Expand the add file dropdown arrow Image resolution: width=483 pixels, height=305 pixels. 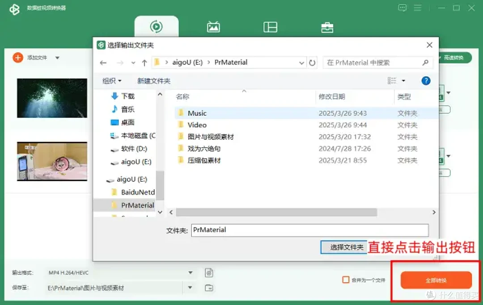tap(57, 58)
